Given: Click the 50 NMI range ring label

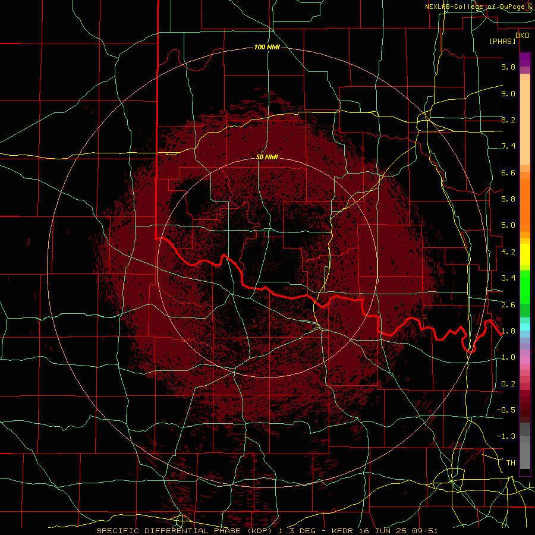Looking at the screenshot, I should [267, 157].
